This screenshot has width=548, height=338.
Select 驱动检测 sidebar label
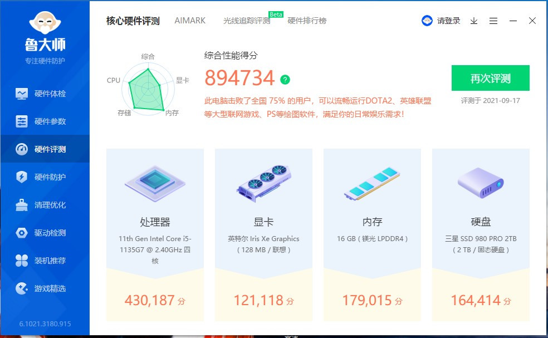50,233
